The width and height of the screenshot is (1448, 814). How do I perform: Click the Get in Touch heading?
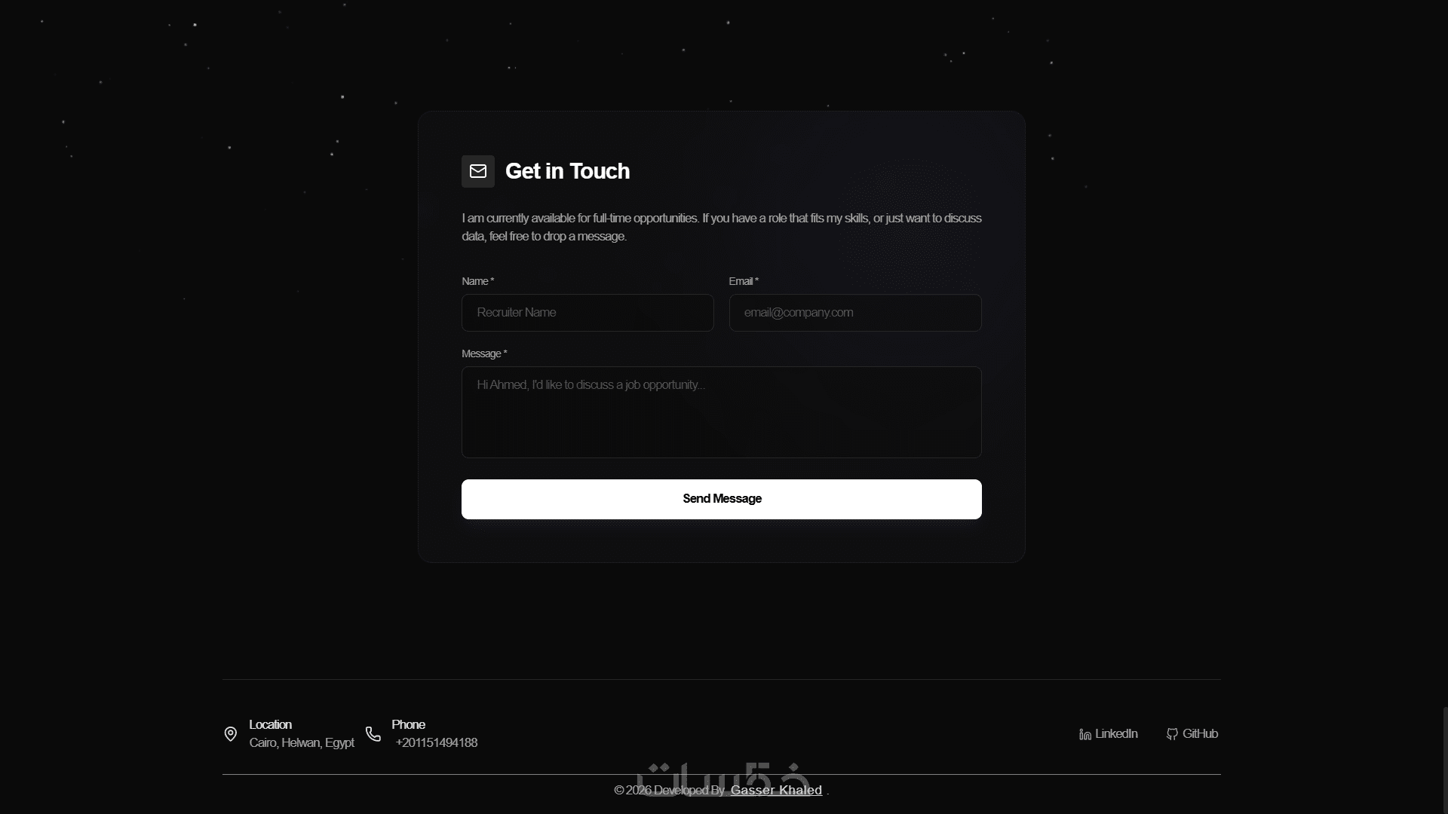coord(567,171)
